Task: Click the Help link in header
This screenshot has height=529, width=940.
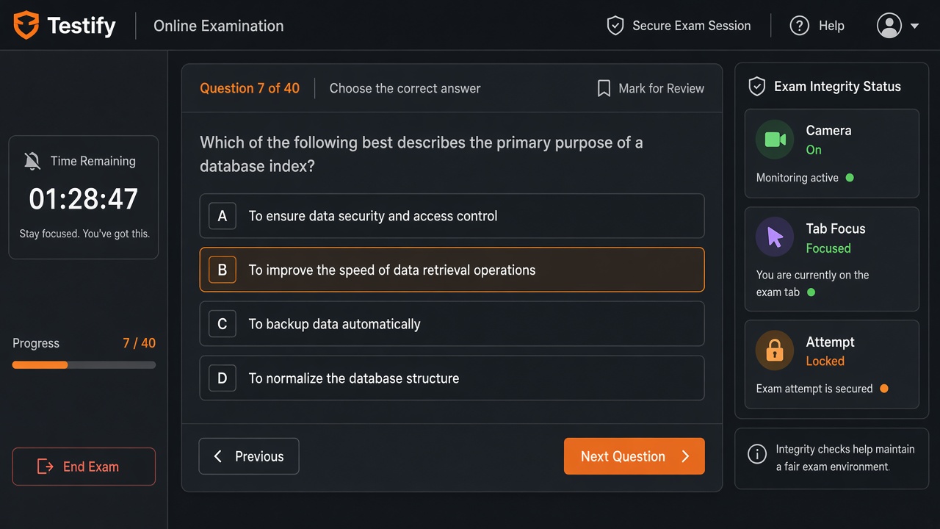Action: 831,26
